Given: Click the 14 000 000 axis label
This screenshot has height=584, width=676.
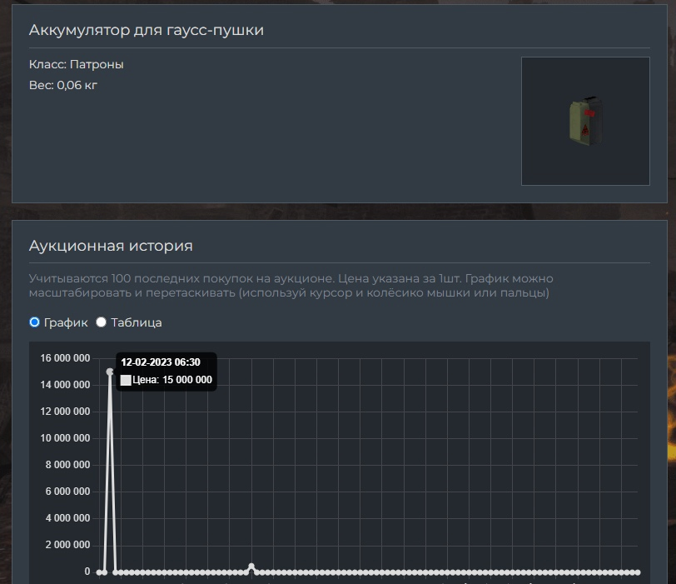Looking at the screenshot, I should coord(65,385).
